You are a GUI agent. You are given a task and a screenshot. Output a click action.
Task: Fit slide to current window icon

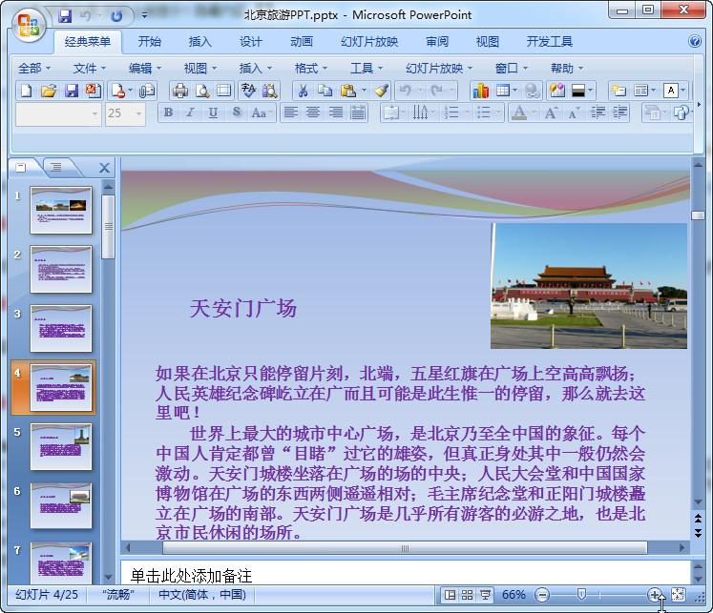[678, 595]
